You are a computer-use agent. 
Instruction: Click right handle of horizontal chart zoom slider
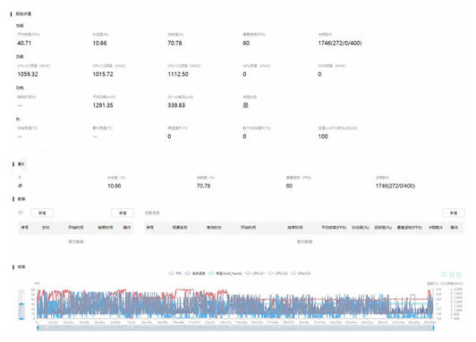click(x=433, y=328)
